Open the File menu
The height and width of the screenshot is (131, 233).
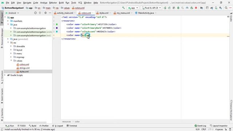(x=7, y=3)
